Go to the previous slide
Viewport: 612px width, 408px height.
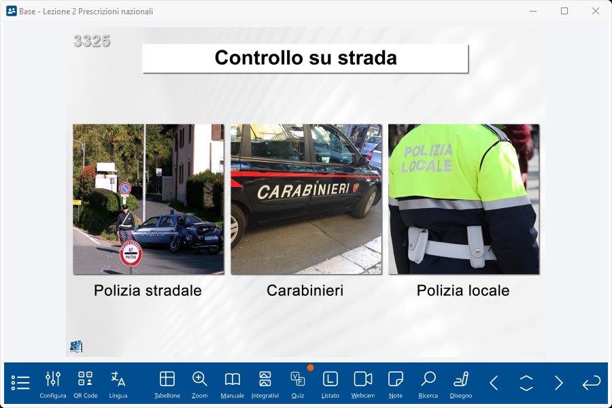click(494, 383)
